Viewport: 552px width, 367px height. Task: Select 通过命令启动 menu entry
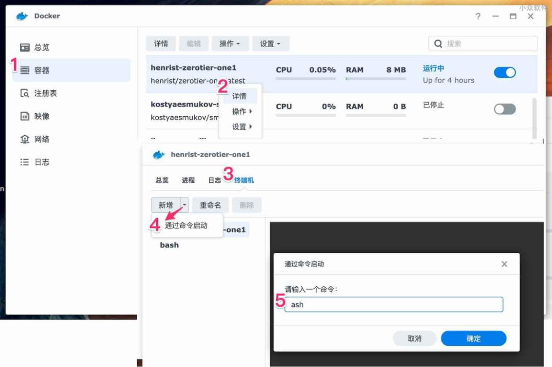pos(186,225)
